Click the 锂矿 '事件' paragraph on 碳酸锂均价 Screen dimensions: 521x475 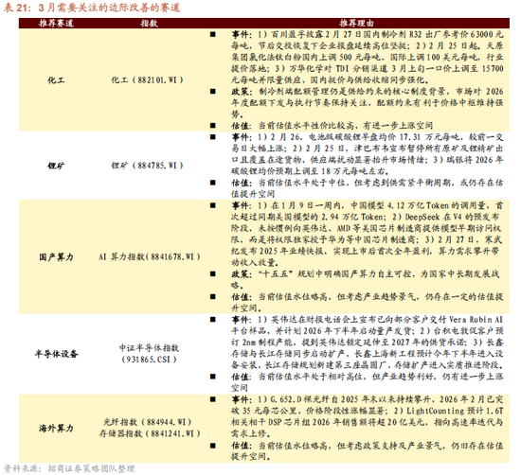[368, 154]
